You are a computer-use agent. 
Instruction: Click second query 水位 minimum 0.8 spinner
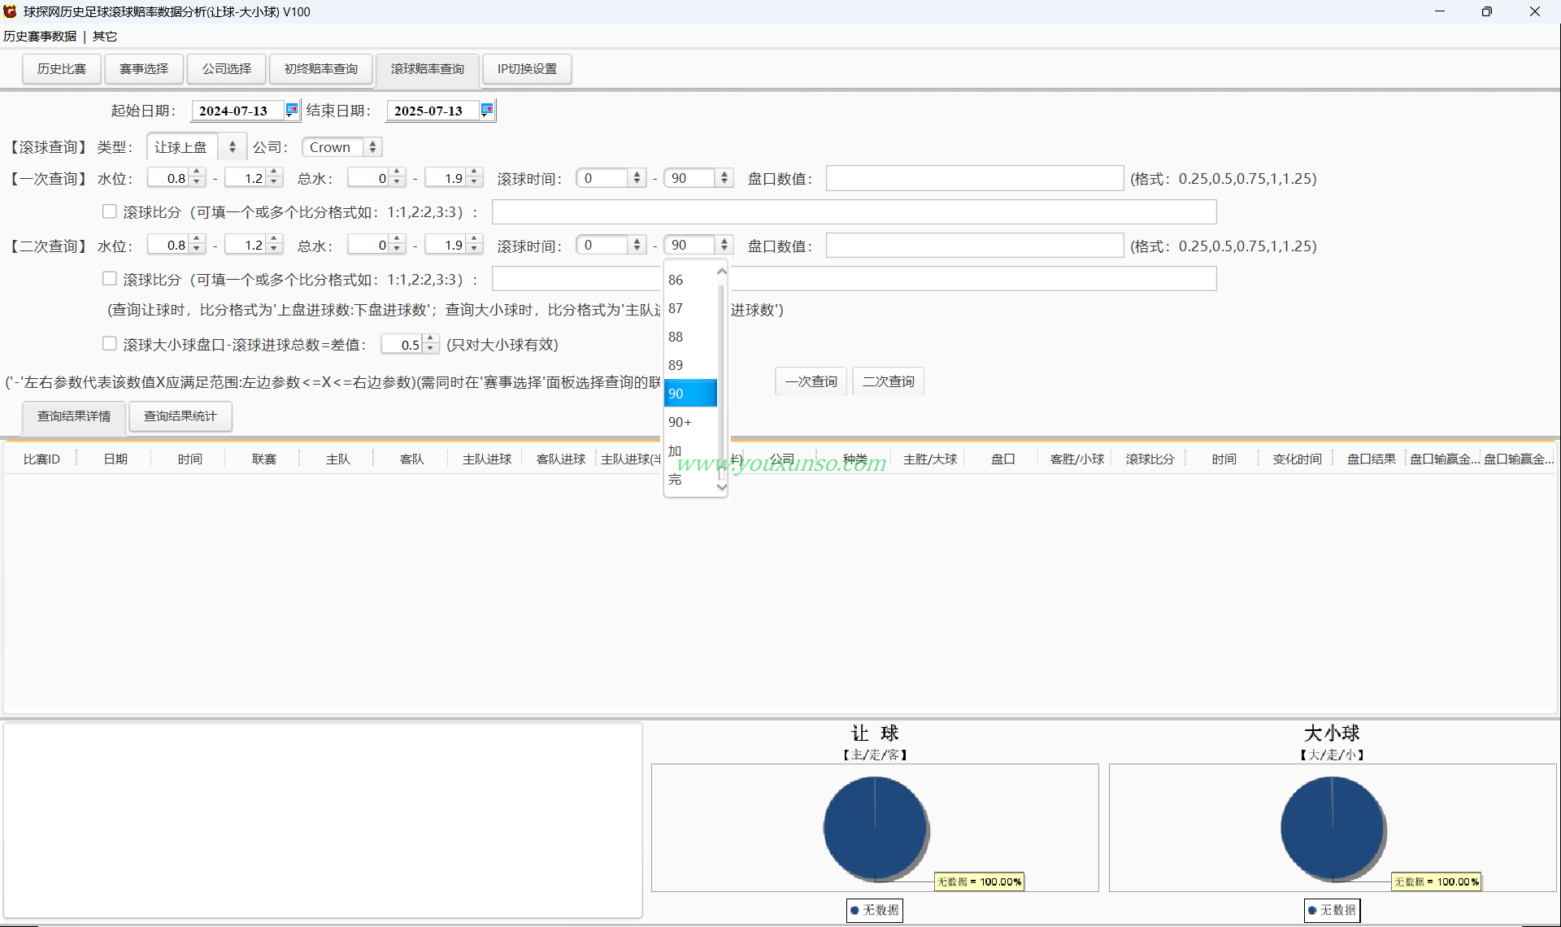tap(176, 245)
